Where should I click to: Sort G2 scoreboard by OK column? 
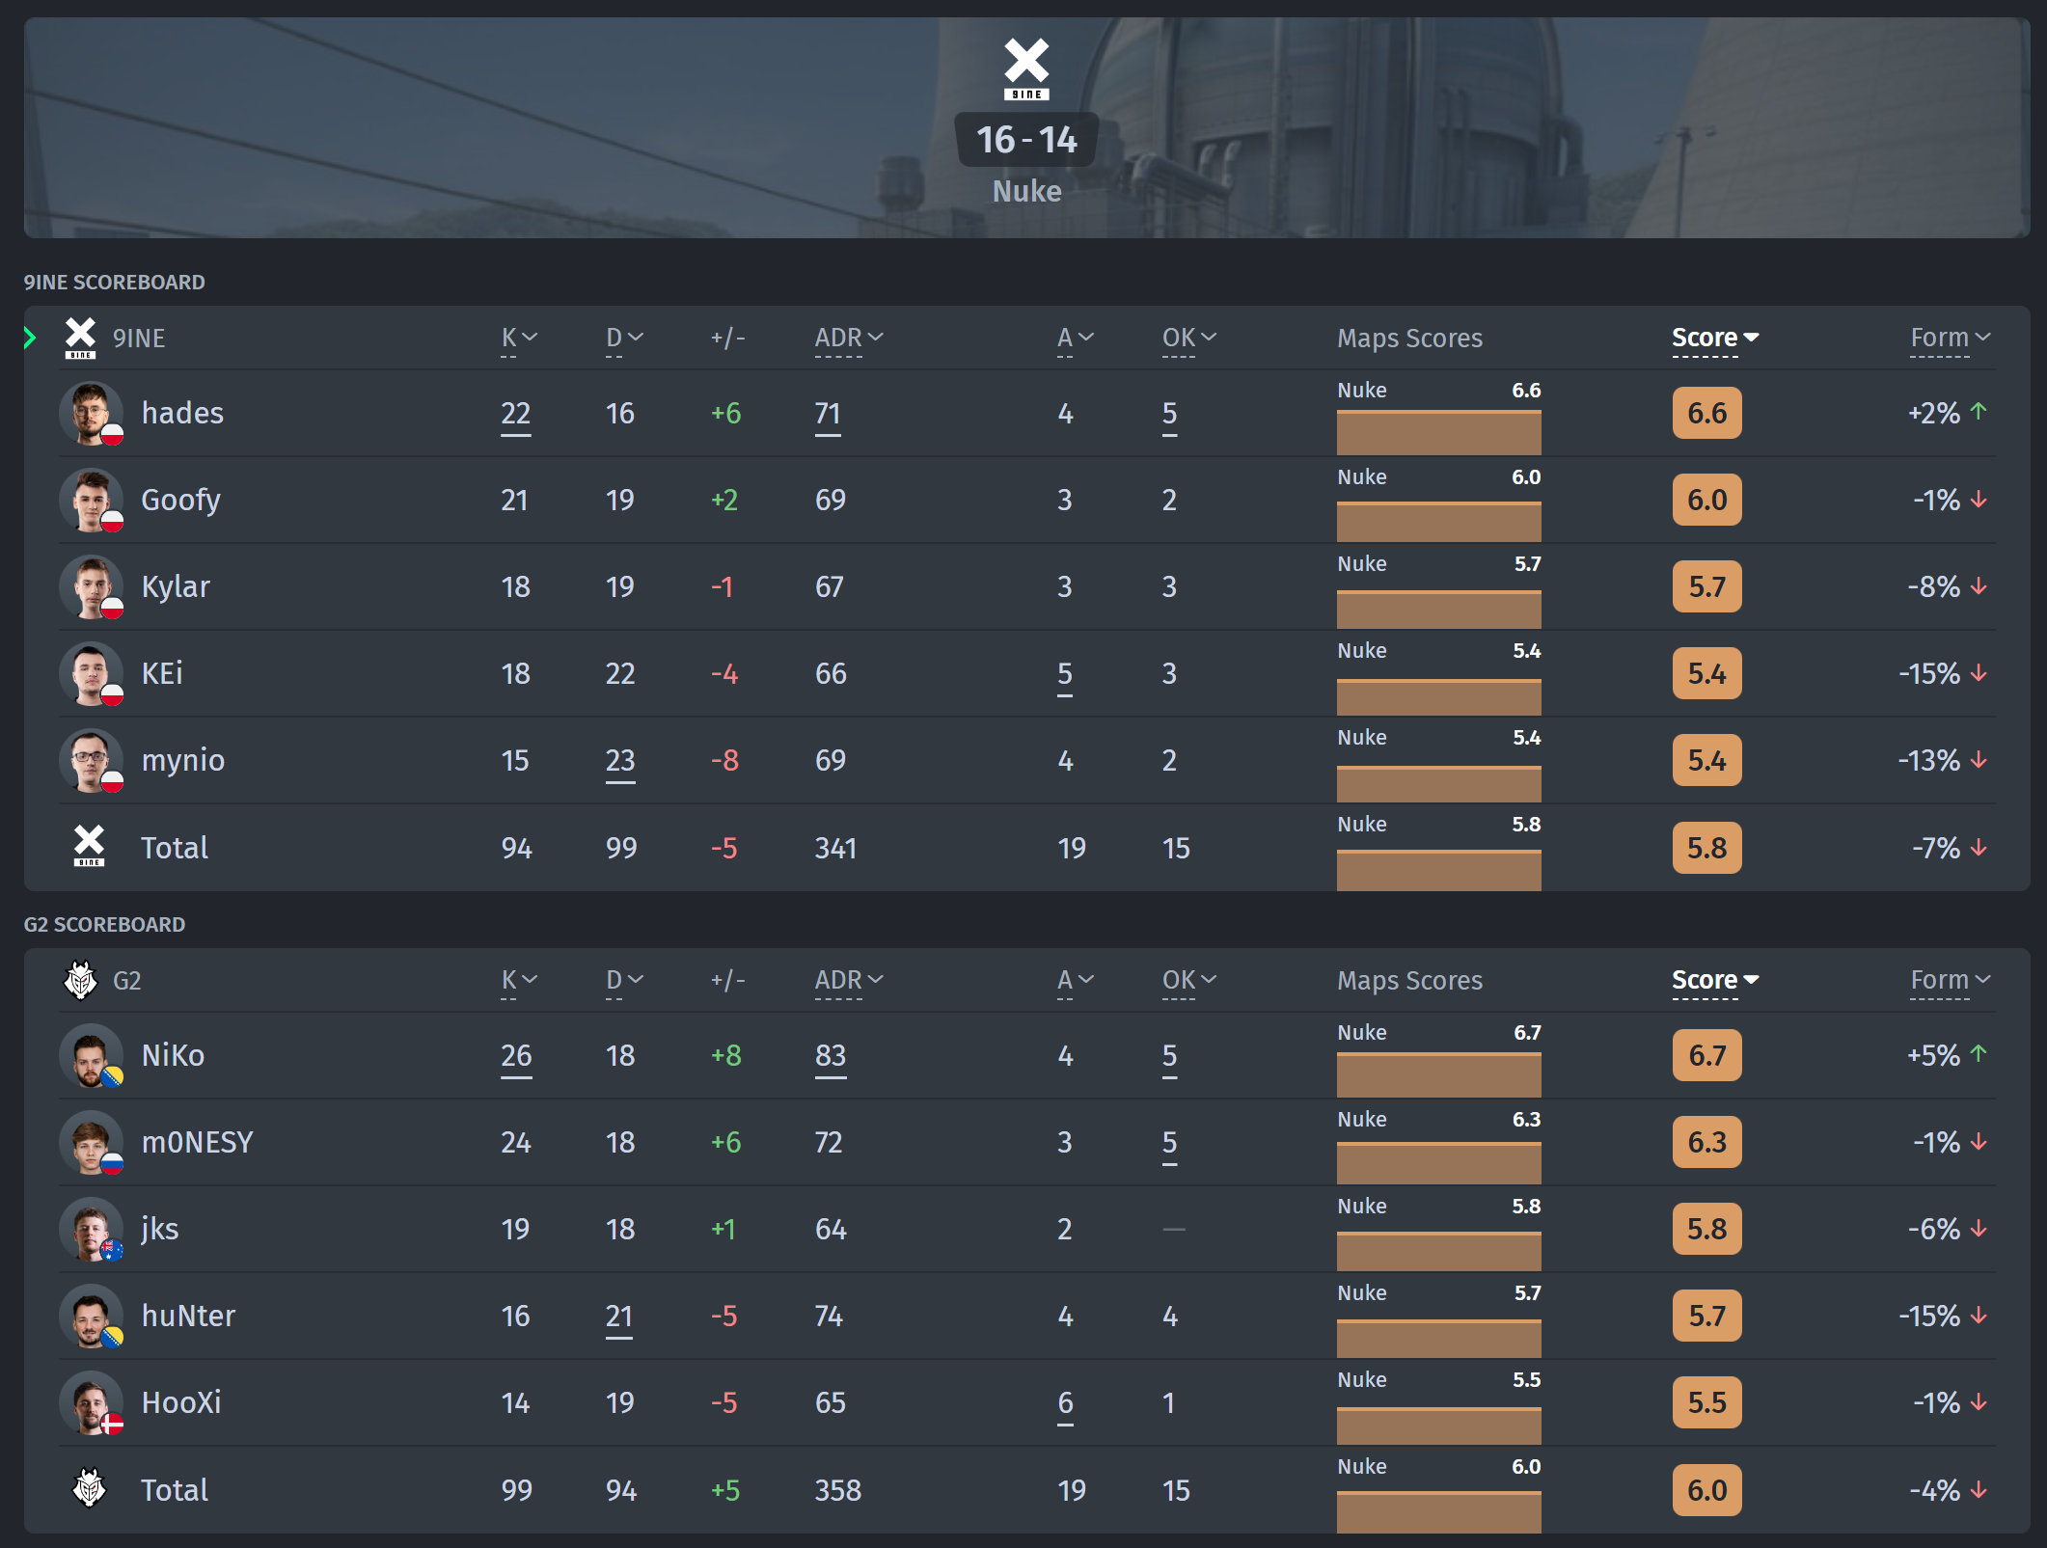pos(1189,981)
